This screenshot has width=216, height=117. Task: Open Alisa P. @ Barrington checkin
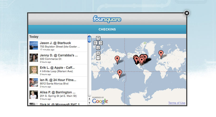58,95
